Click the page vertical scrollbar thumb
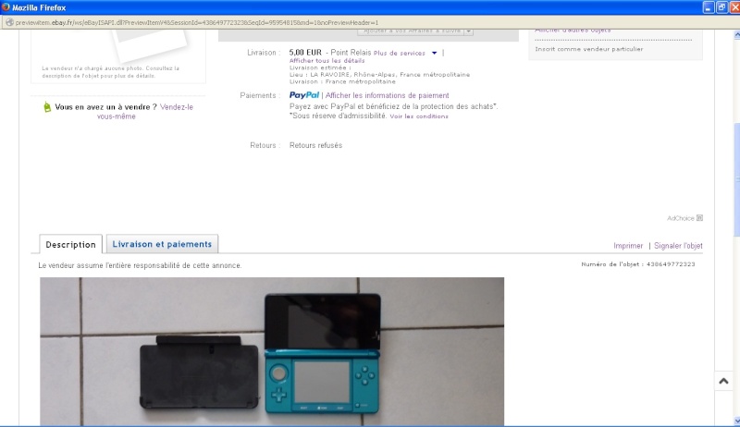 click(x=736, y=179)
